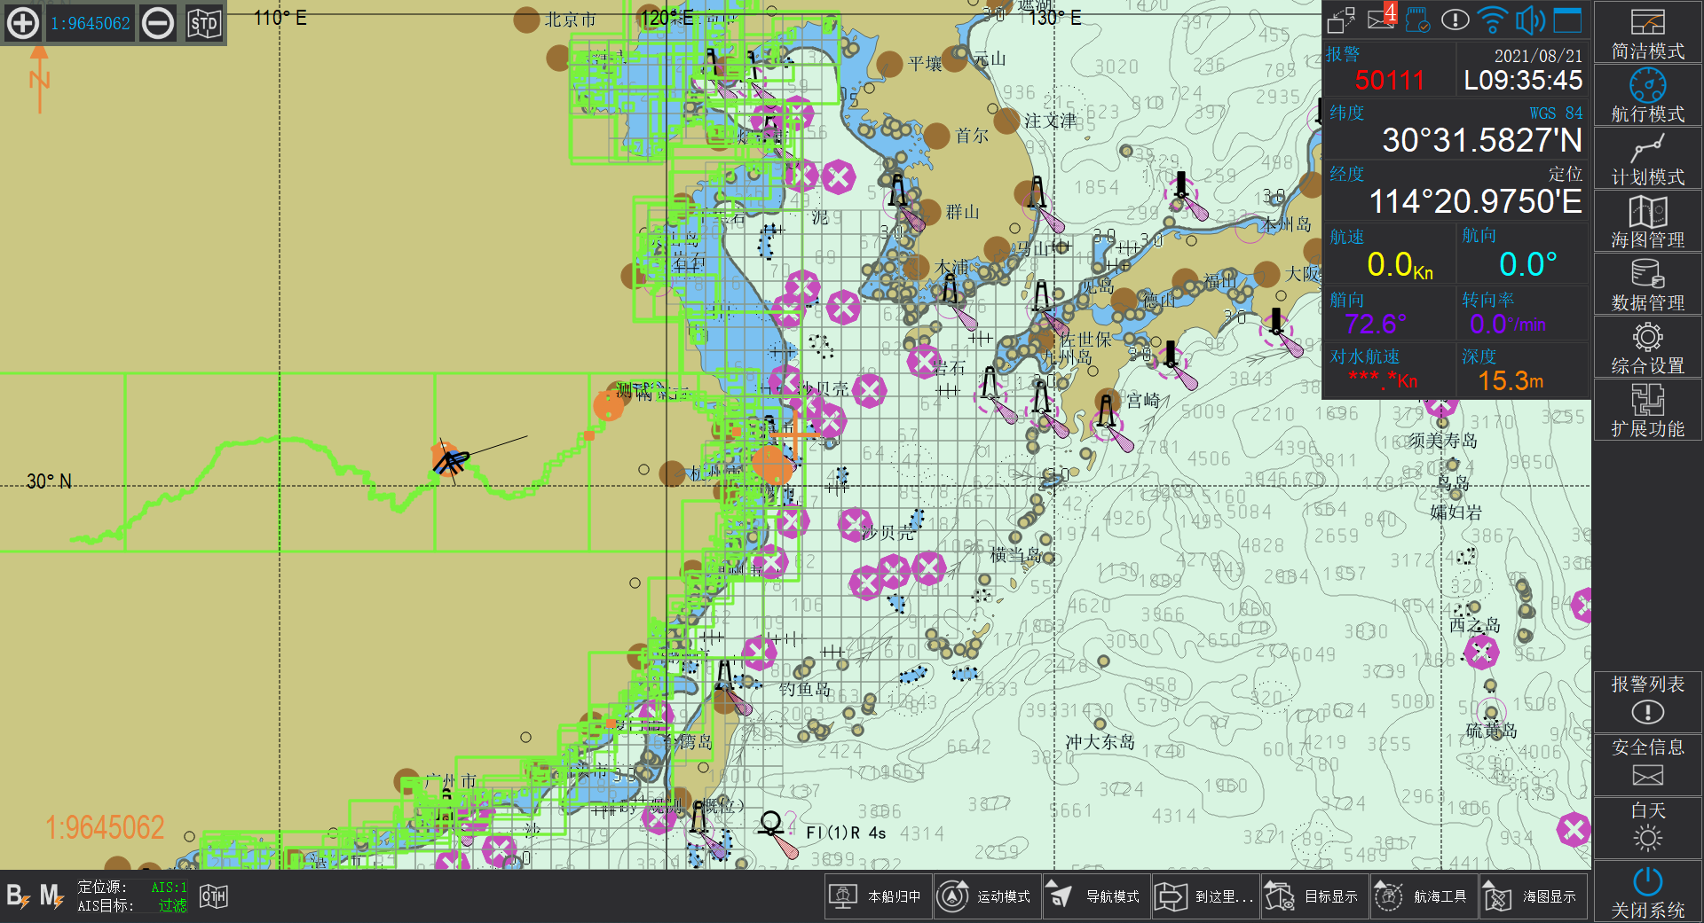1704x923 pixels.
Task: Click the zoom in plus icon
Action: (23, 23)
